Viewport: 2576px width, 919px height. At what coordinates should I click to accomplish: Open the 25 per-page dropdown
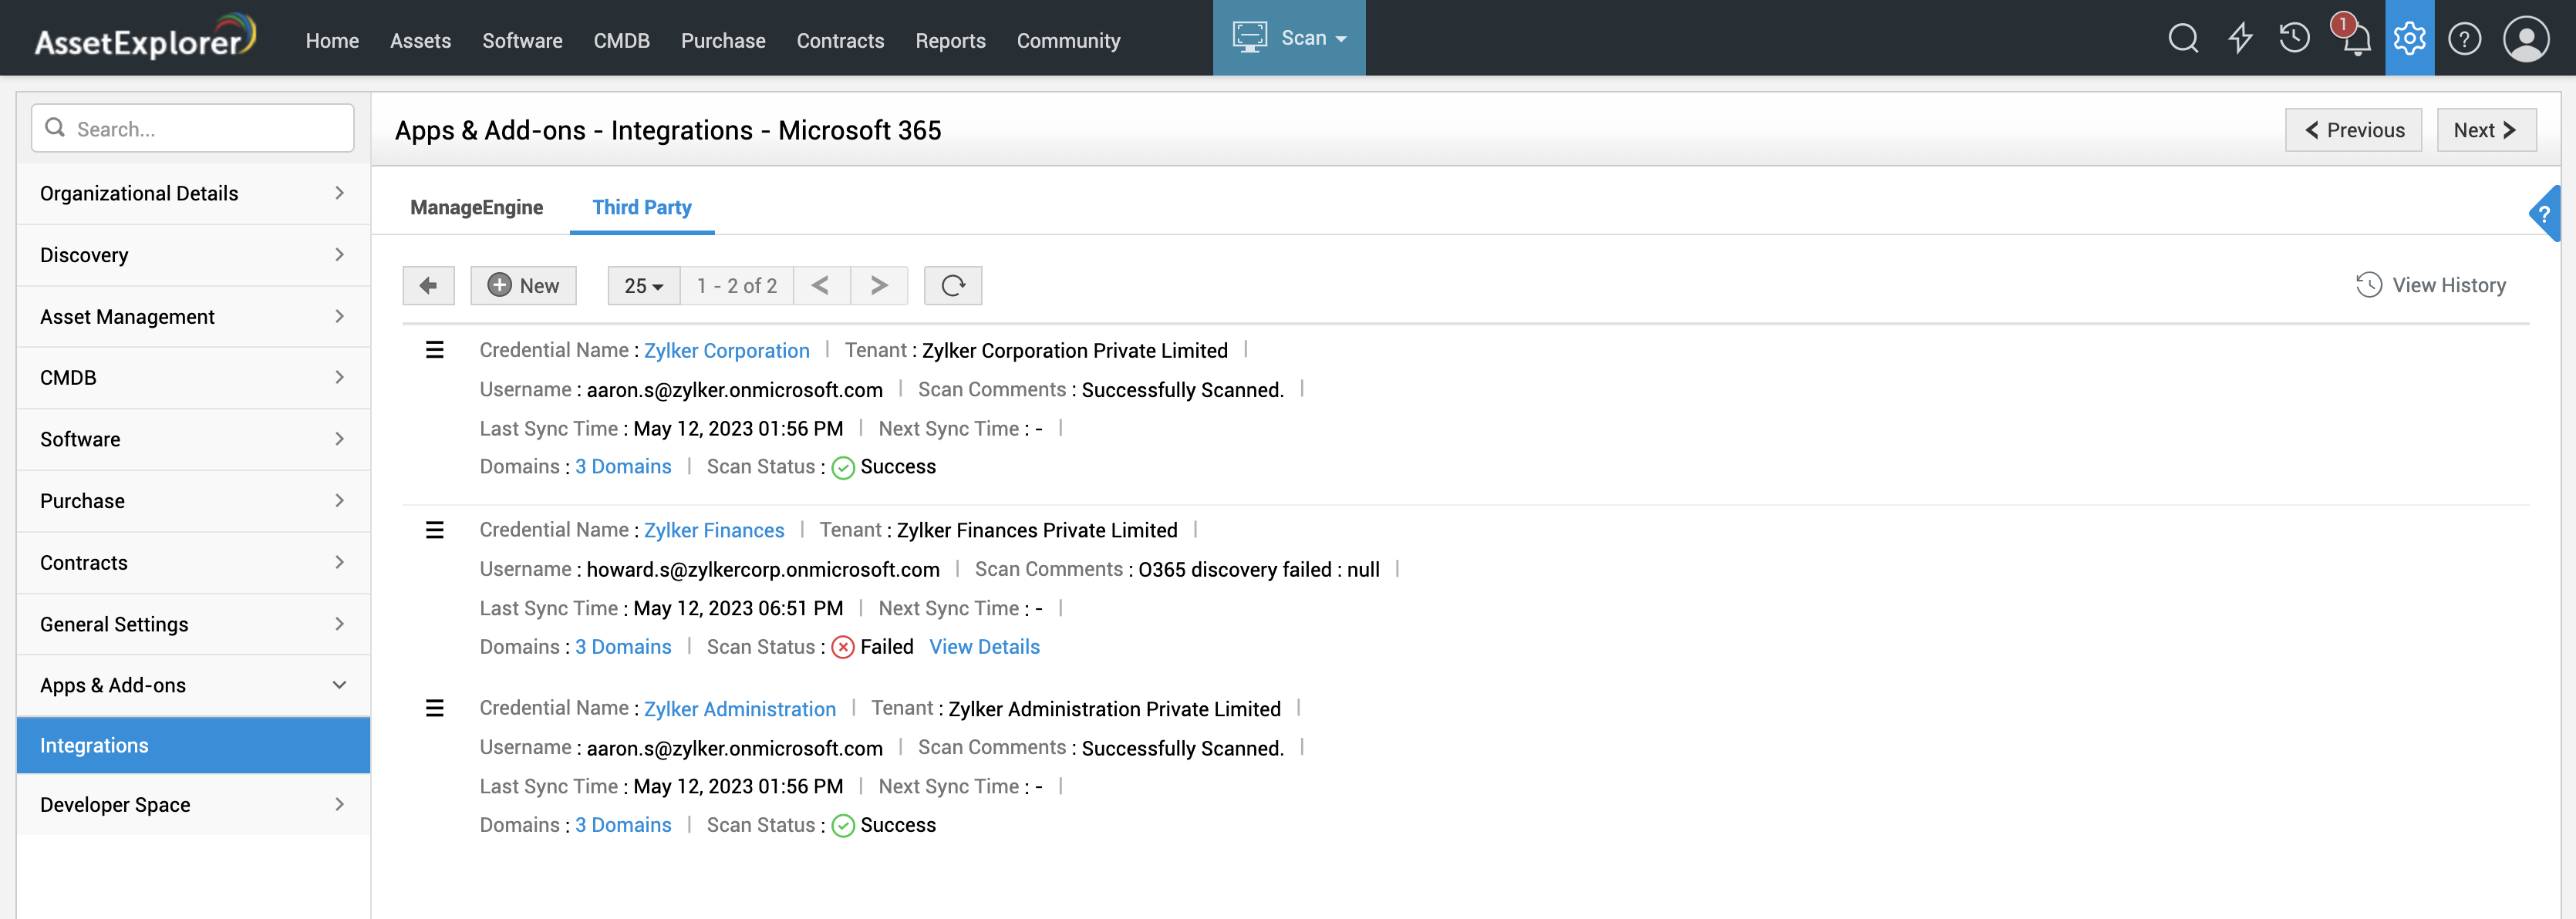click(x=643, y=286)
